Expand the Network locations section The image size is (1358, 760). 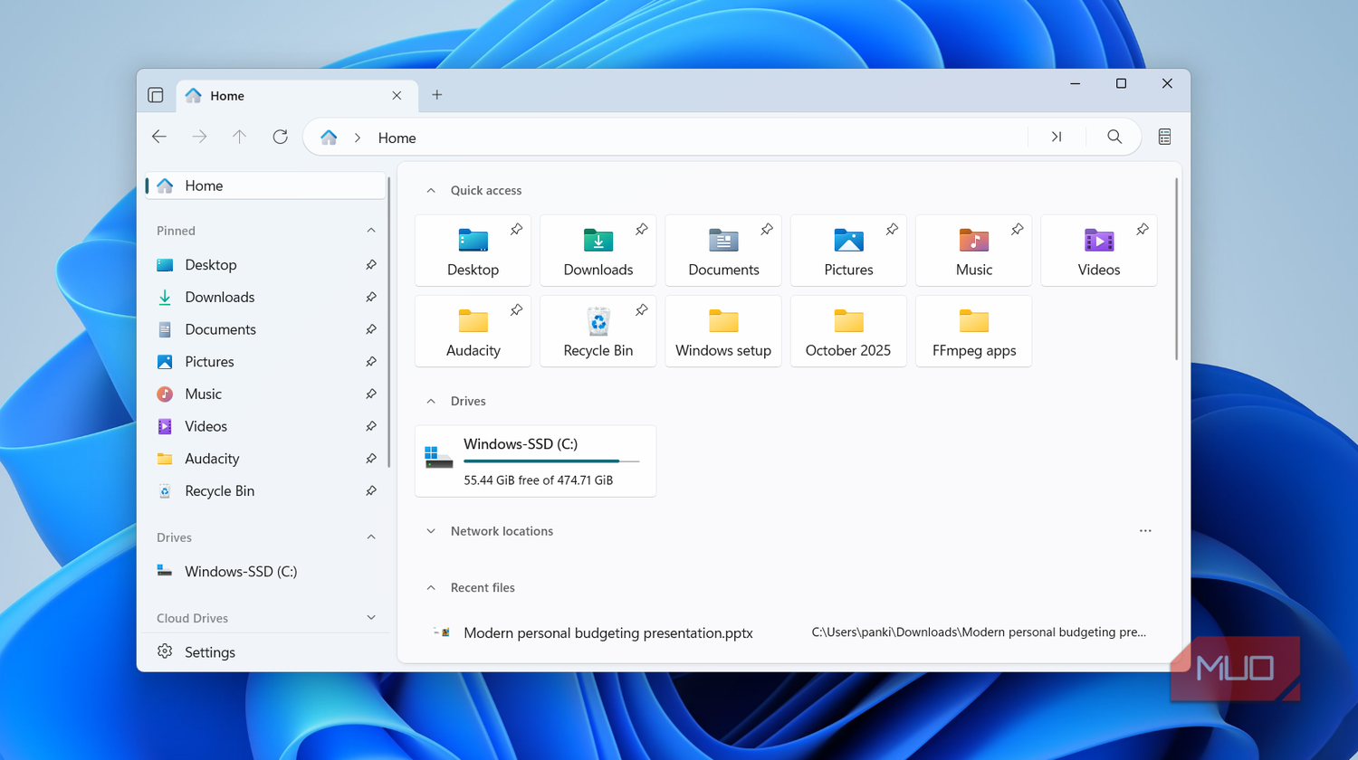coord(431,532)
